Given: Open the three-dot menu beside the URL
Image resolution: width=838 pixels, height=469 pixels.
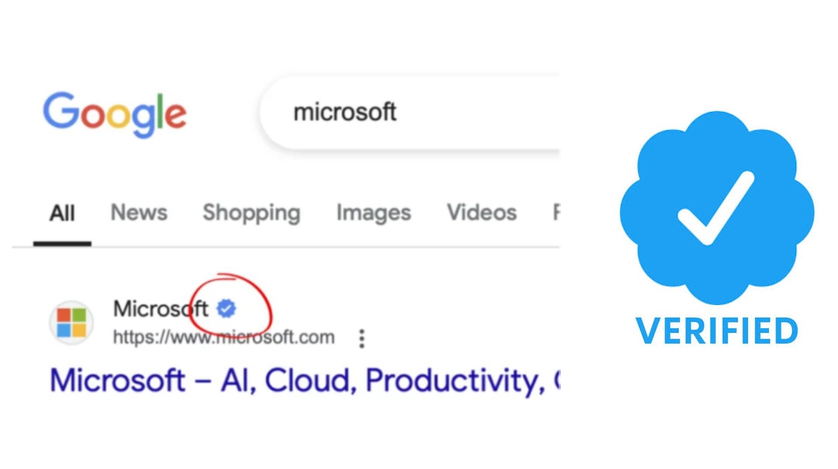Looking at the screenshot, I should (362, 339).
